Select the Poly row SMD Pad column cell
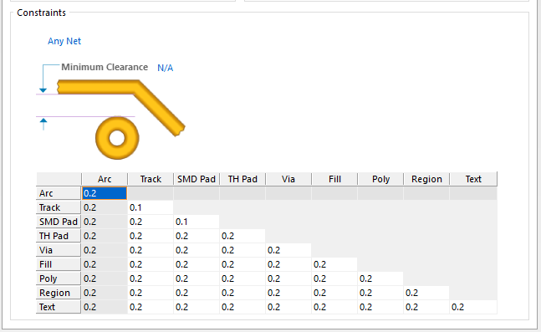 196,278
